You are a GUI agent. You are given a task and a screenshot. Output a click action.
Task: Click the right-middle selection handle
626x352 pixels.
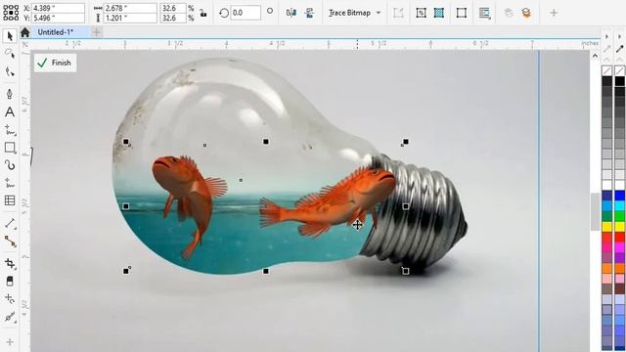pyautogui.click(x=406, y=206)
